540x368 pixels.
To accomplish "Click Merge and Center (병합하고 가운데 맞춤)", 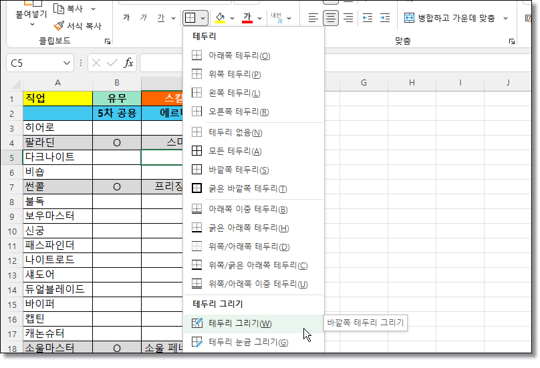I will (x=449, y=18).
